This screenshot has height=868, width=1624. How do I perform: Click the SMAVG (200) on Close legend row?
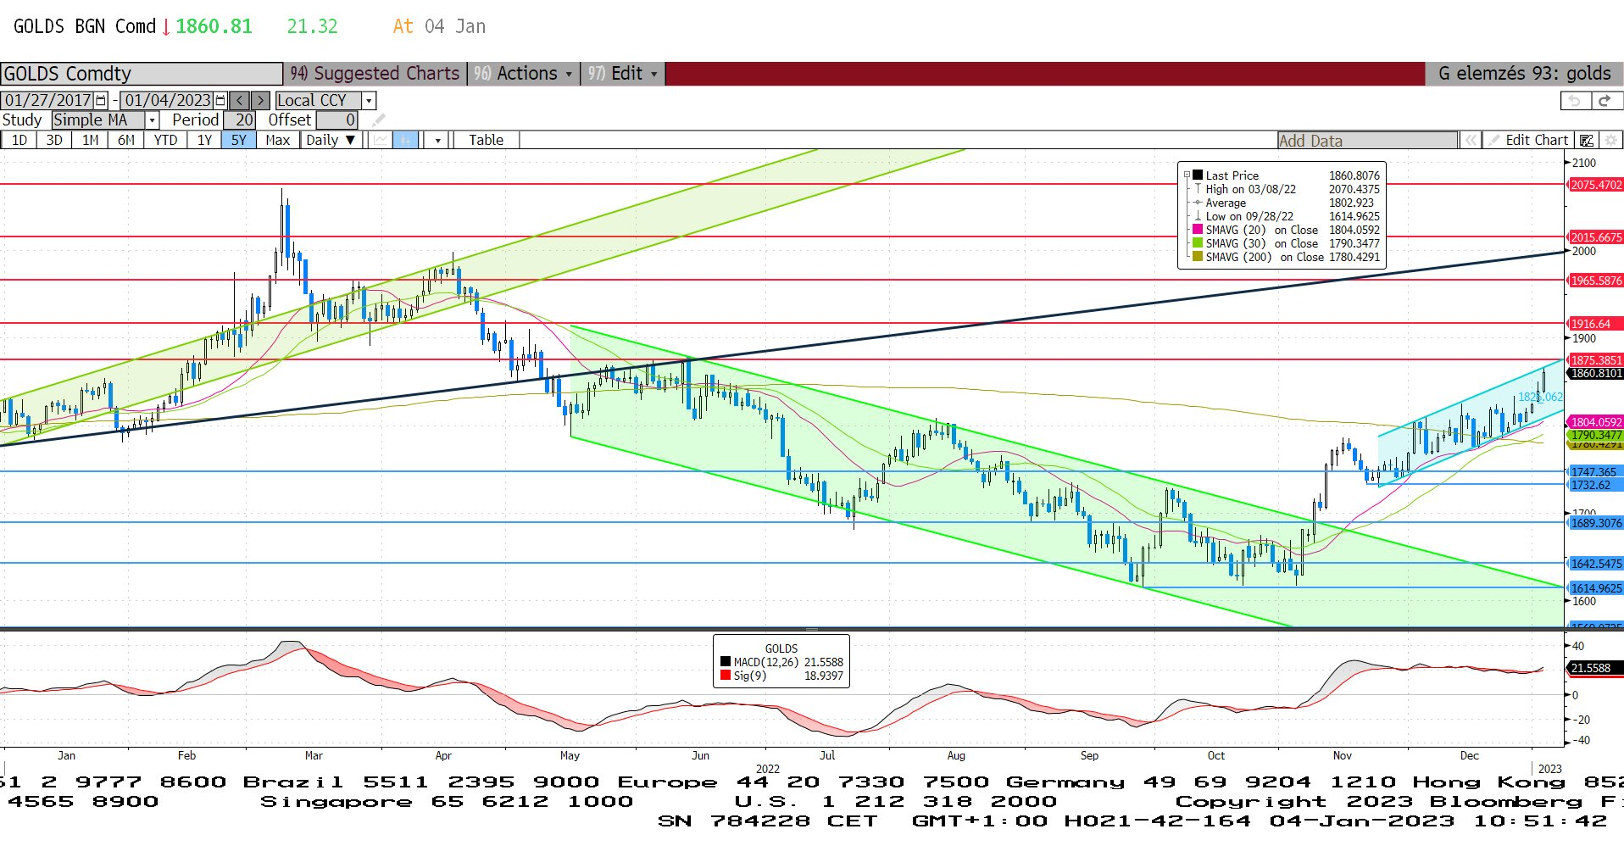pyautogui.click(x=1287, y=257)
